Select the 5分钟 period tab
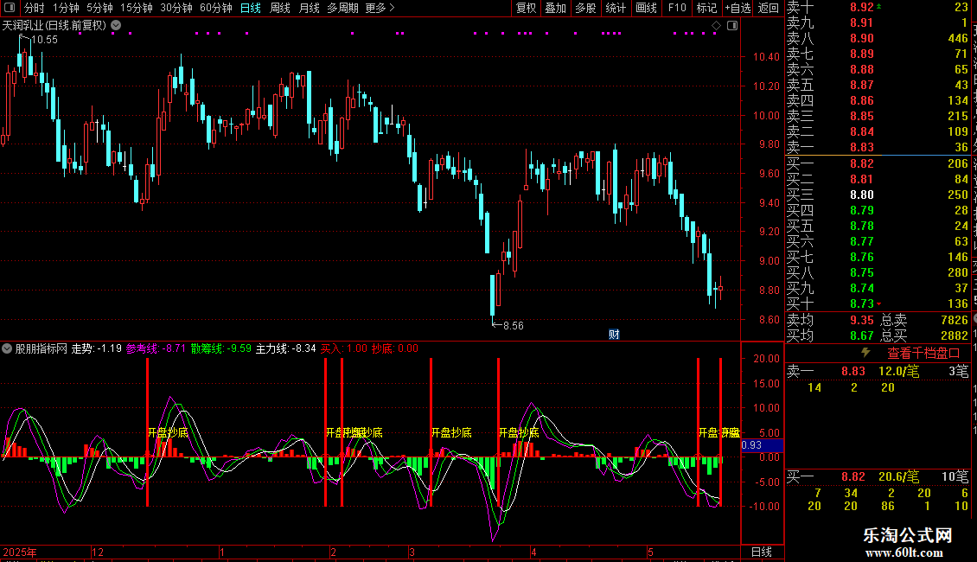Screen dimensions: 977x562 (x=99, y=8)
